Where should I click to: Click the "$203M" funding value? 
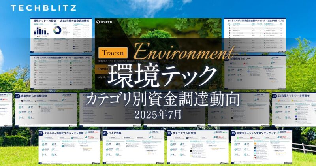pyautogui.click(x=283, y=132)
